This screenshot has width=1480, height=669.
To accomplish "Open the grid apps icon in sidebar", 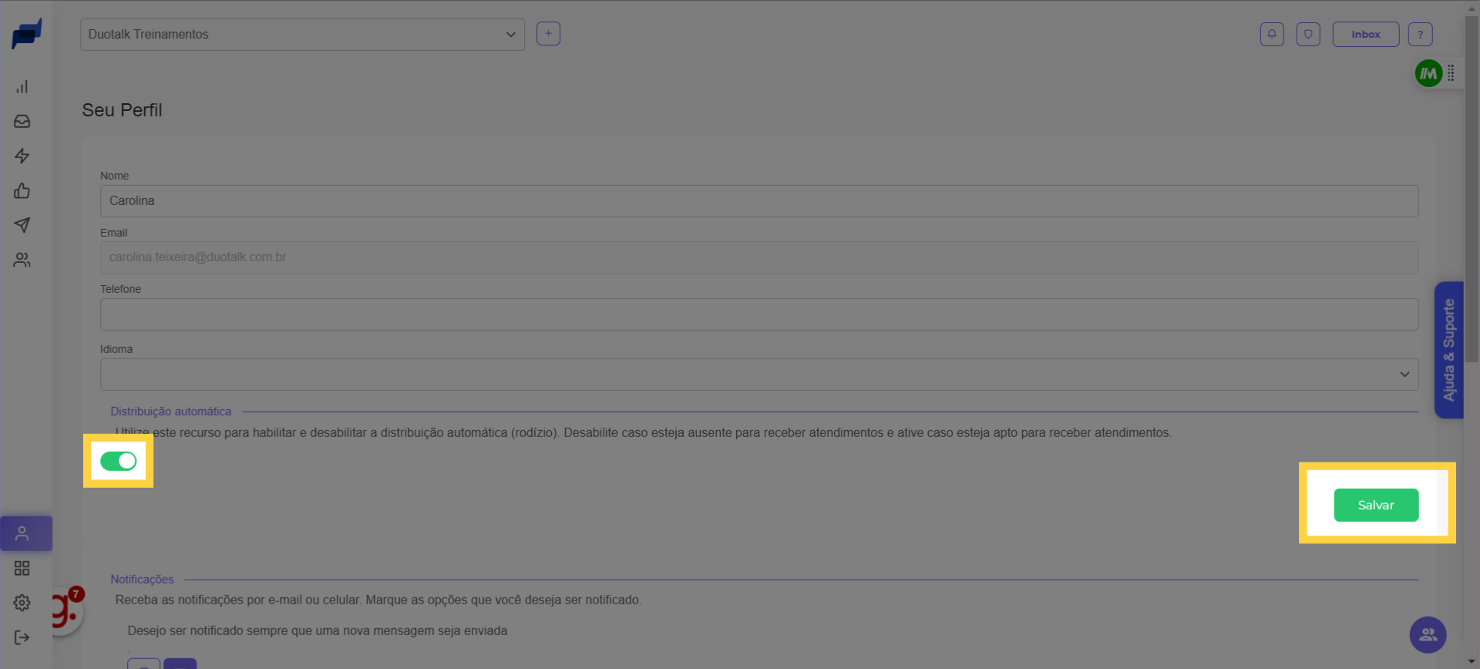I will (22, 569).
